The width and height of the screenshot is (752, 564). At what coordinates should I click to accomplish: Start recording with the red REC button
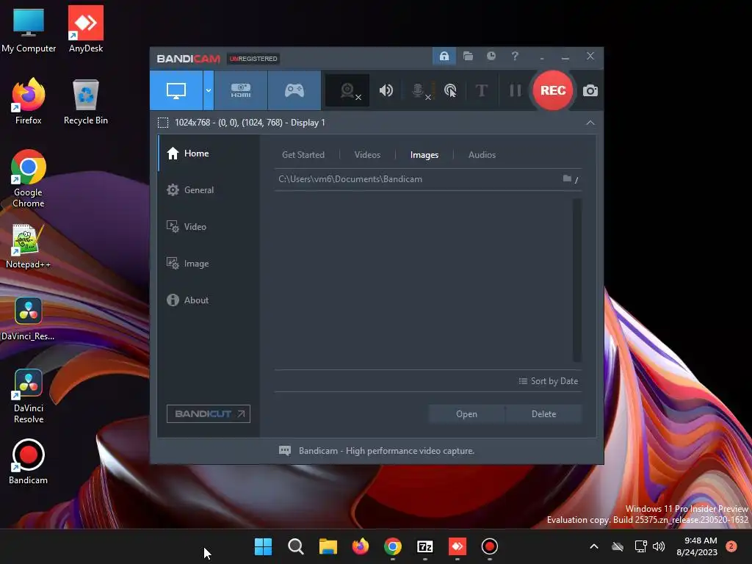click(x=553, y=90)
